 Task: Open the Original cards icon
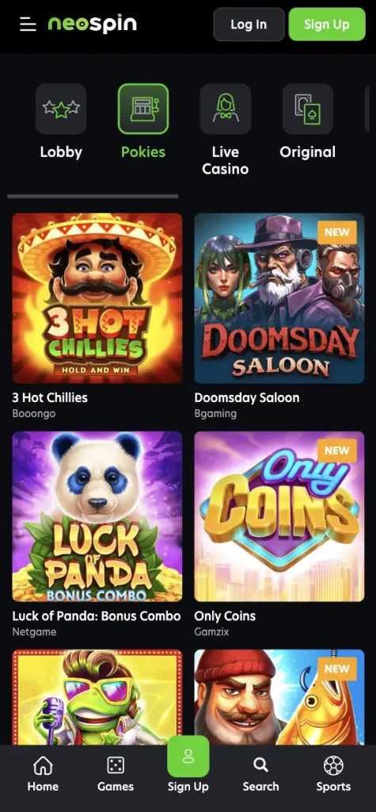coord(308,109)
